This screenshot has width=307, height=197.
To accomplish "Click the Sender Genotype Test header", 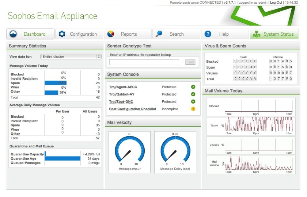I will (x=153, y=46).
